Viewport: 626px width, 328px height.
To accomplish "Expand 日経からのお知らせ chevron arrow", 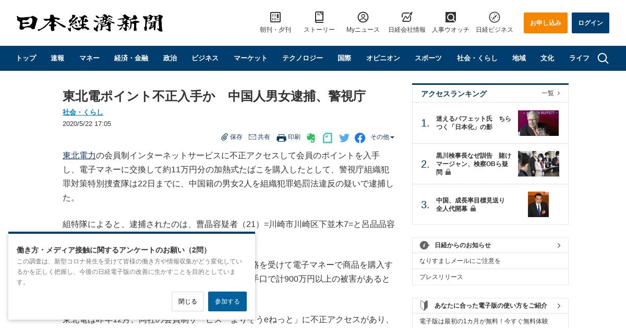I will pos(559,245).
